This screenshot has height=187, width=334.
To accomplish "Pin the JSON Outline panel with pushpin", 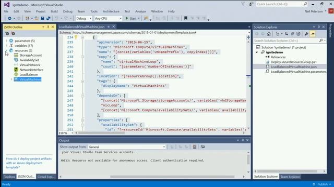I will pos(48,27).
